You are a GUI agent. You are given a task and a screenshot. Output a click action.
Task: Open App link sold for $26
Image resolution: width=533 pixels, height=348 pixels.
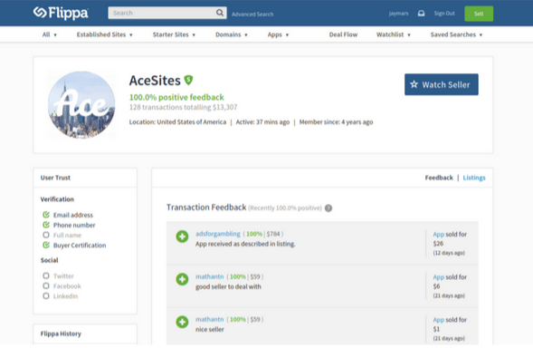click(439, 235)
